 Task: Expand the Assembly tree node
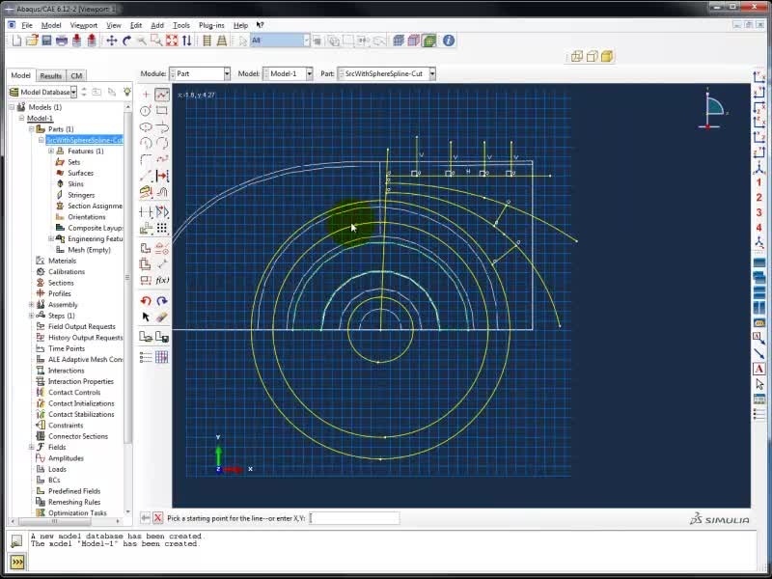pos(32,305)
